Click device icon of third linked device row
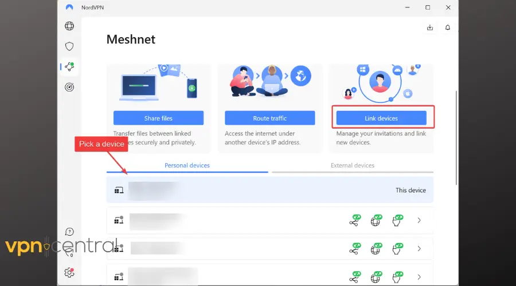Image resolution: width=516 pixels, height=286 pixels. click(119, 277)
